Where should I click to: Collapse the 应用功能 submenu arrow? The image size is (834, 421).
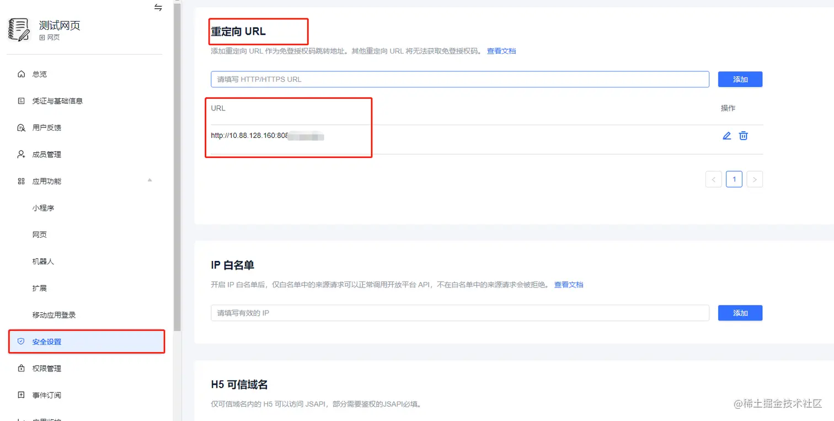149,180
